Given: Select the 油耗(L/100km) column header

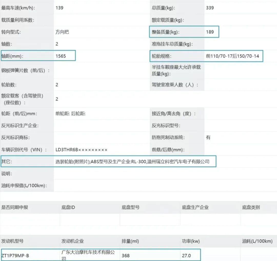Looking at the screenshot, I should (257, 241).
